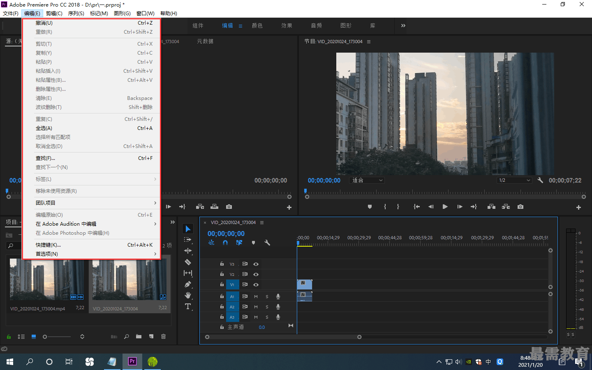
Task: Add marker in Program monitor
Action: pos(370,207)
